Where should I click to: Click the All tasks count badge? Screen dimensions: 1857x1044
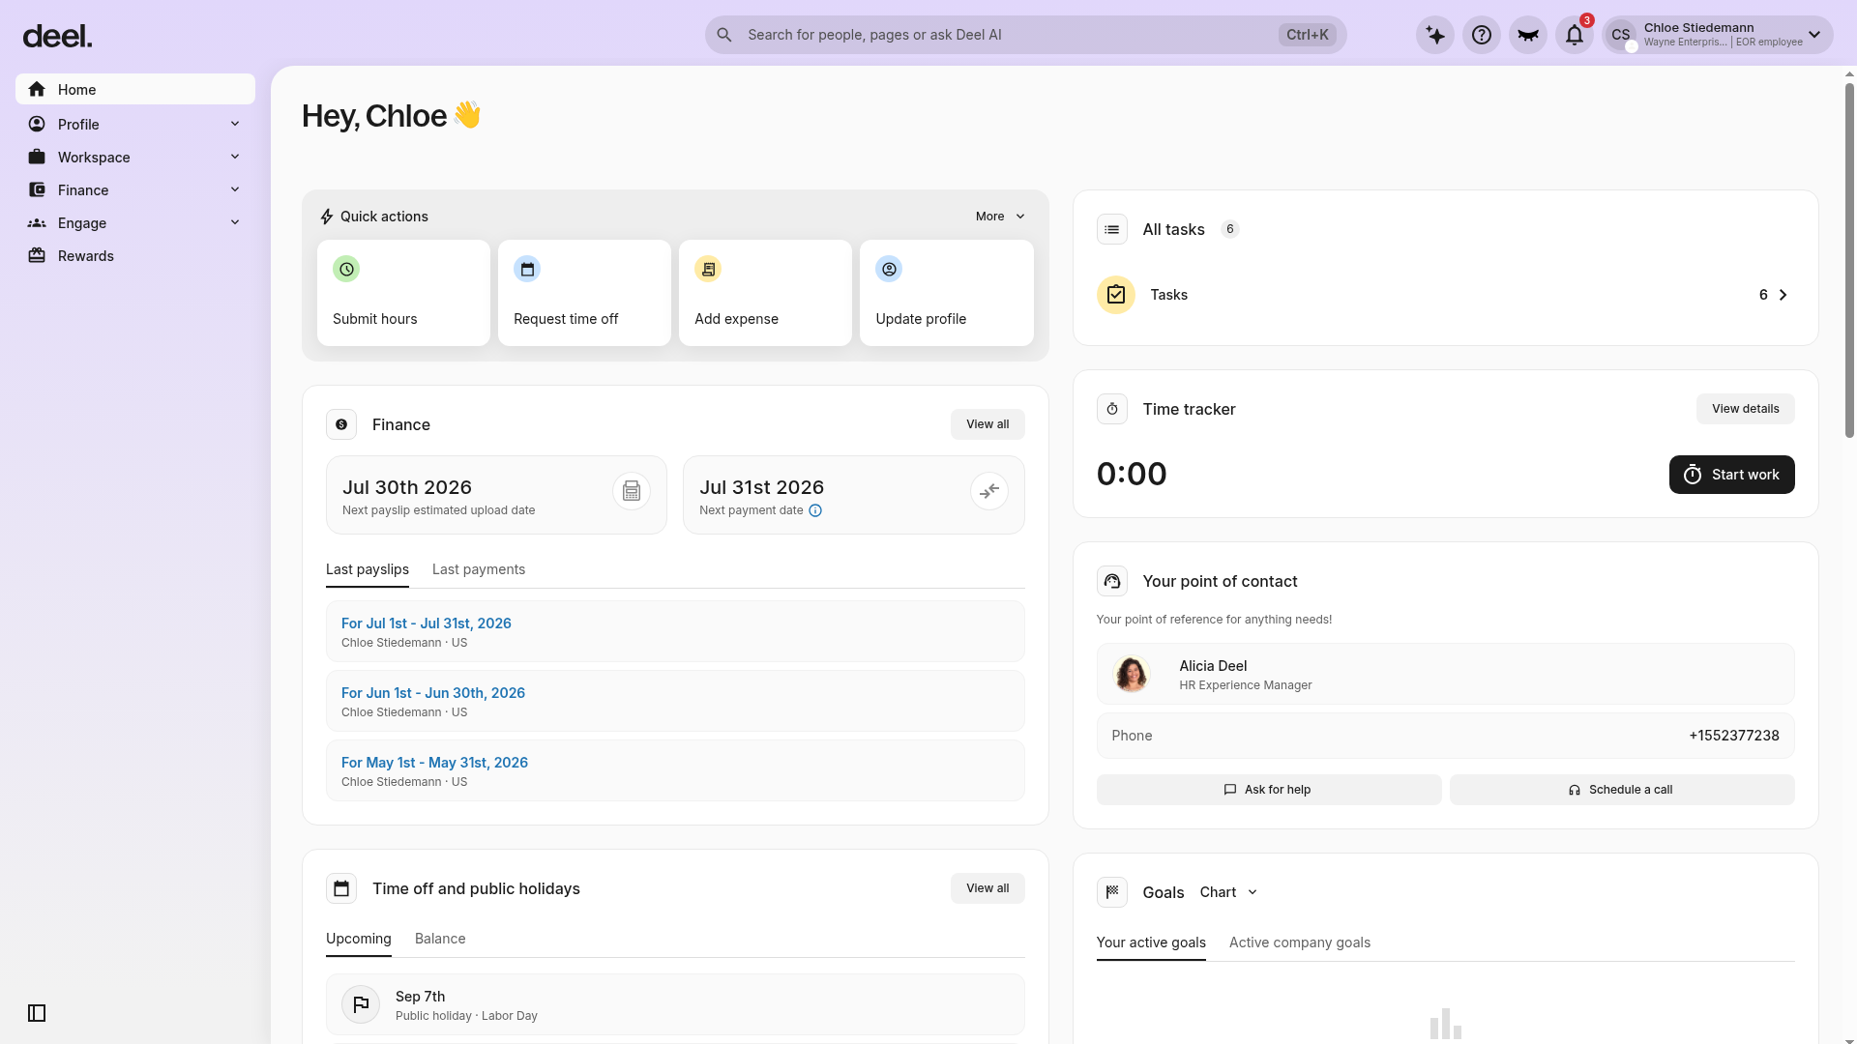pos(1230,229)
